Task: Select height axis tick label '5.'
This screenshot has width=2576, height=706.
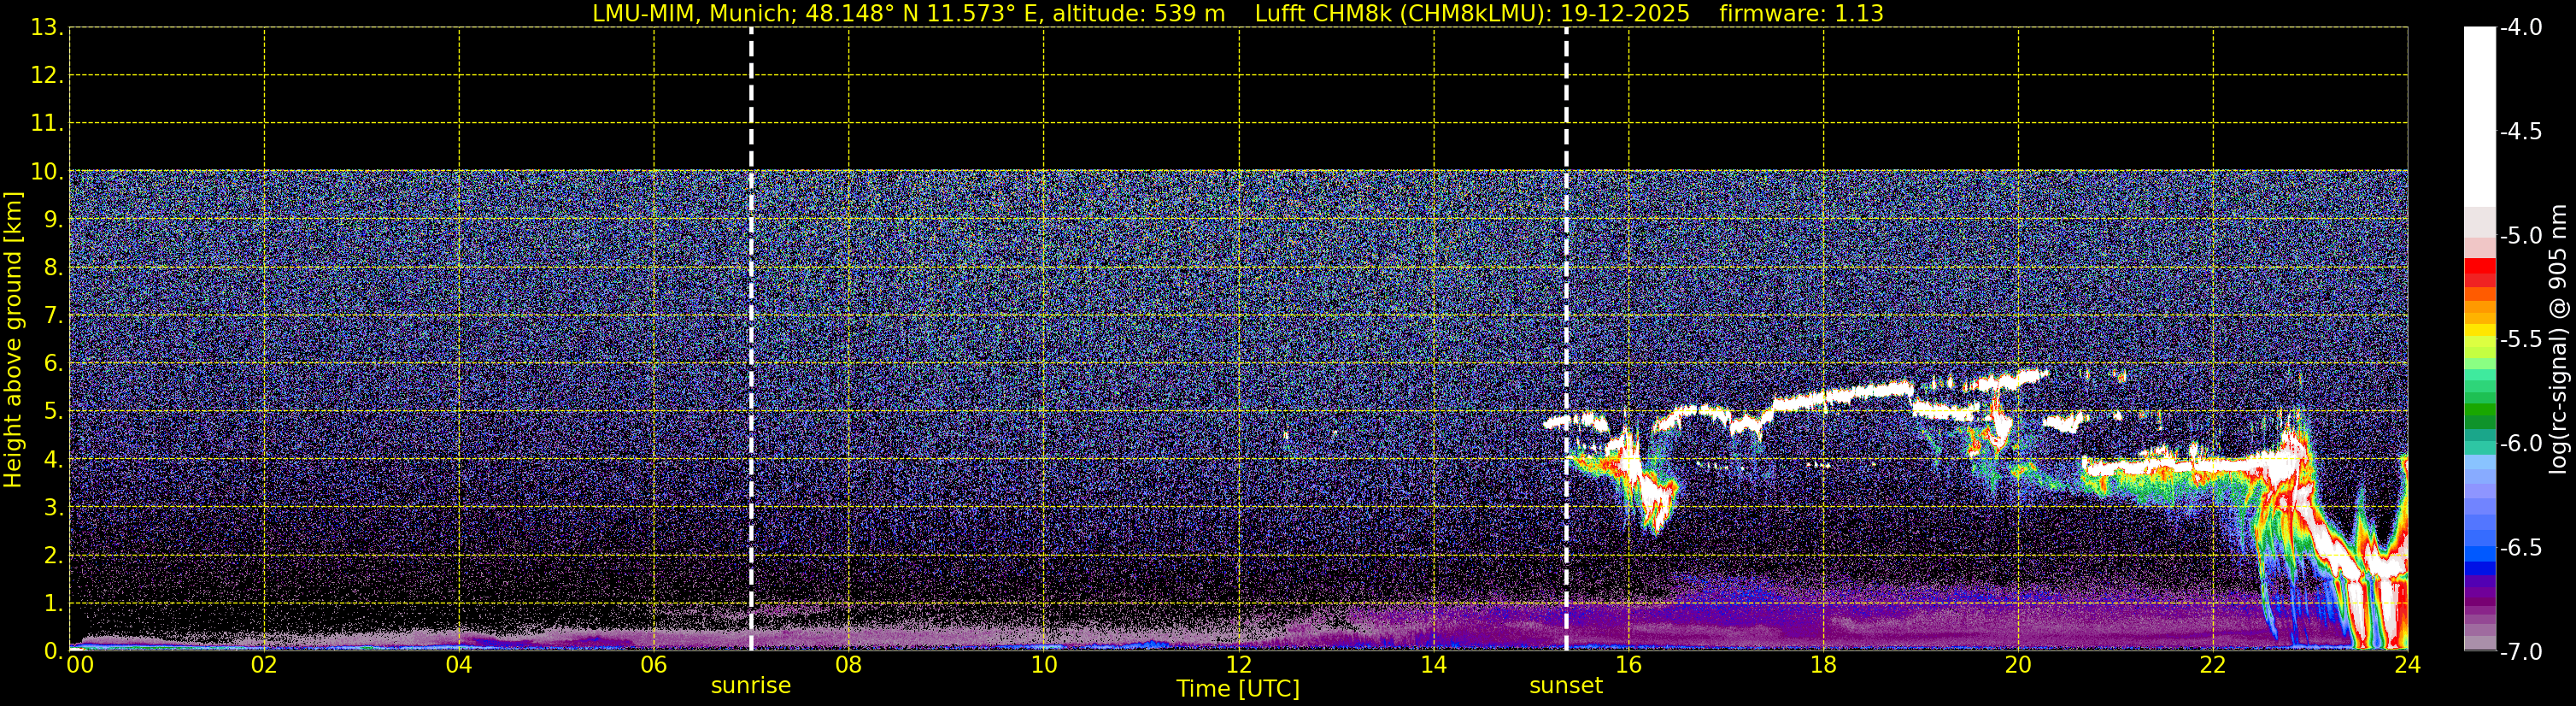Action: pos(53,411)
